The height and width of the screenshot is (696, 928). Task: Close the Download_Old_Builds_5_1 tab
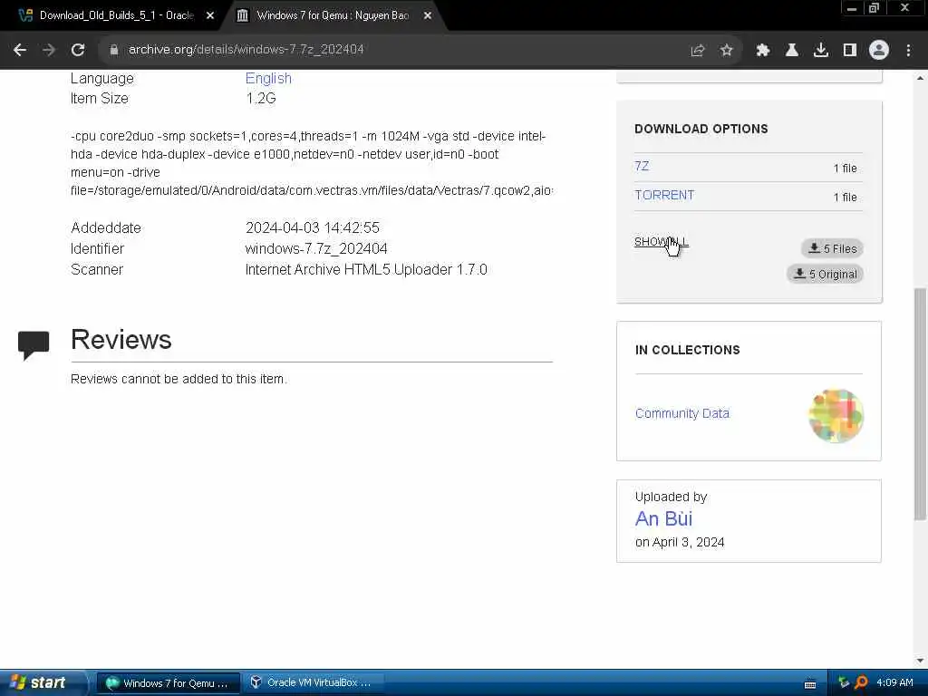[x=210, y=15]
